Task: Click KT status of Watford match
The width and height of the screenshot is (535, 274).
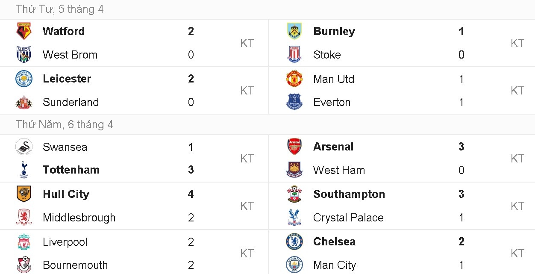Action: click(247, 43)
